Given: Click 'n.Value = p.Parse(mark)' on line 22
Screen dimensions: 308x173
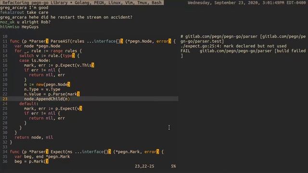Looking at the screenshot, I should pos(52,94).
